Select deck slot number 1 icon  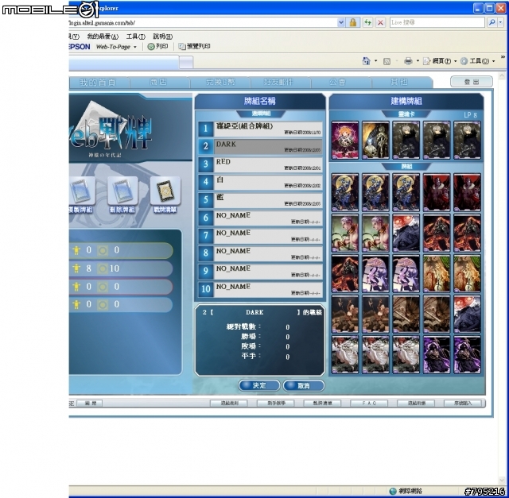tap(205, 129)
